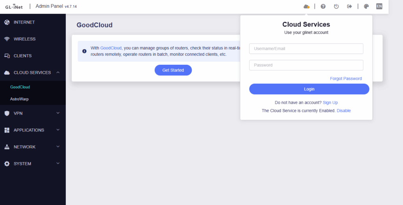
Task: Click the Cloud Services cloud icon in sidebar
Action: coord(7,73)
